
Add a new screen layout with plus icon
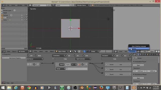[48, 5]
